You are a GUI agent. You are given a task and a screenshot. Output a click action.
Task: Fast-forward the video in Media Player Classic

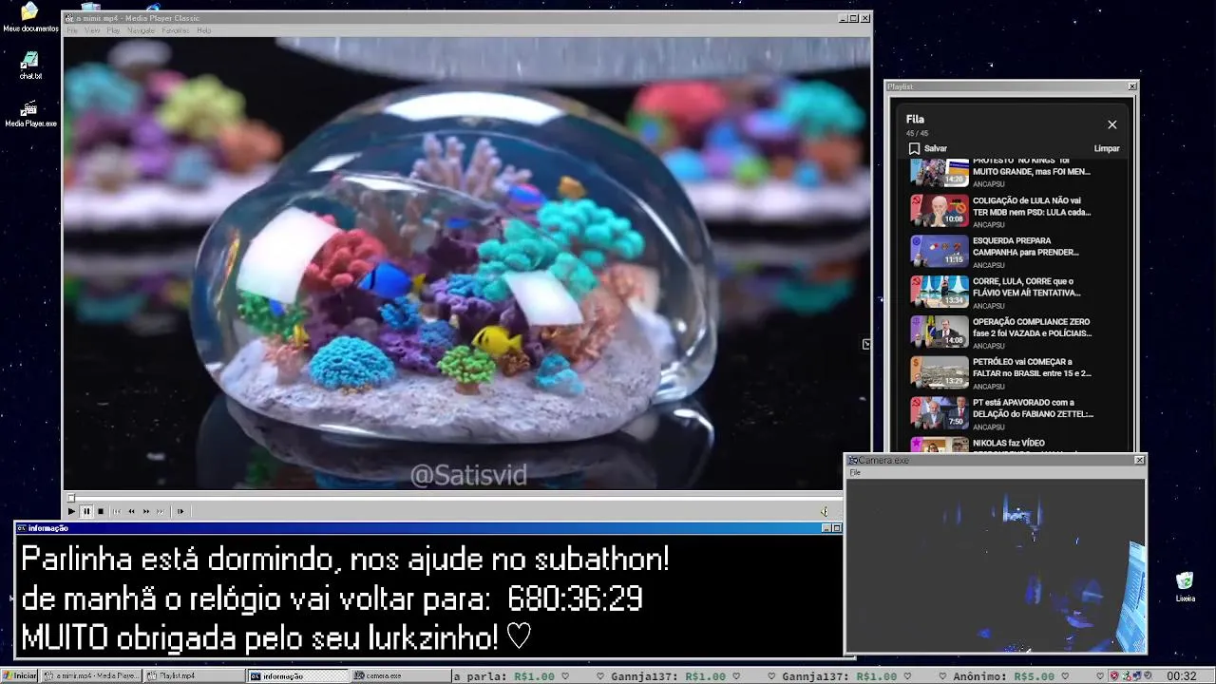pyautogui.click(x=145, y=511)
